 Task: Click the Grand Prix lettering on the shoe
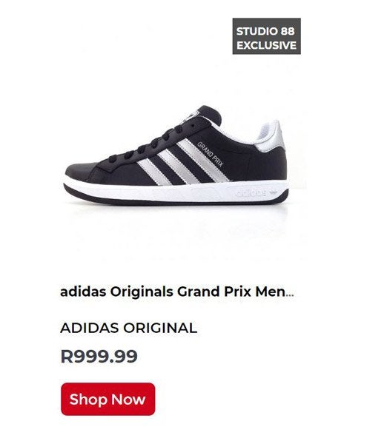point(211,154)
